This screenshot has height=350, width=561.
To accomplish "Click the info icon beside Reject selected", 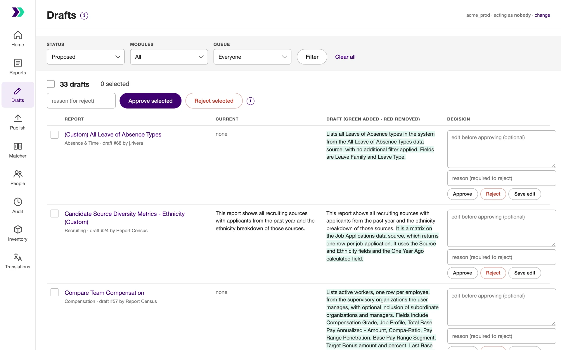I will point(250,101).
